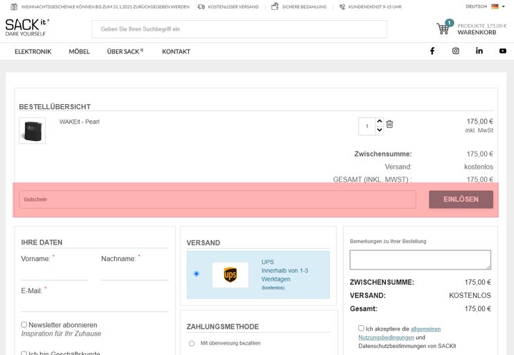This screenshot has height=355, width=514.
Task: Click the quantity number field
Action: click(x=367, y=126)
